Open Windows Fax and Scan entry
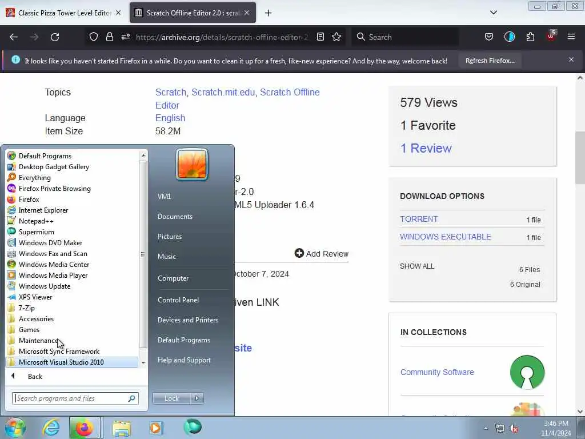 tap(73, 253)
